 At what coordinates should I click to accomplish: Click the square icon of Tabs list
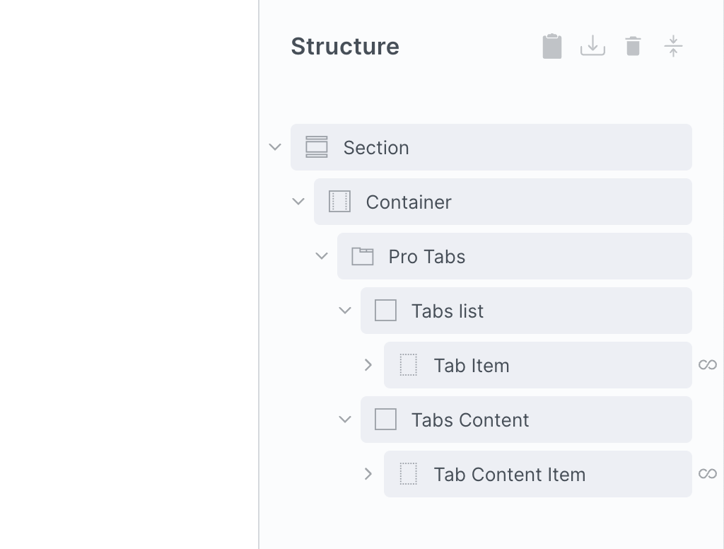(x=385, y=311)
